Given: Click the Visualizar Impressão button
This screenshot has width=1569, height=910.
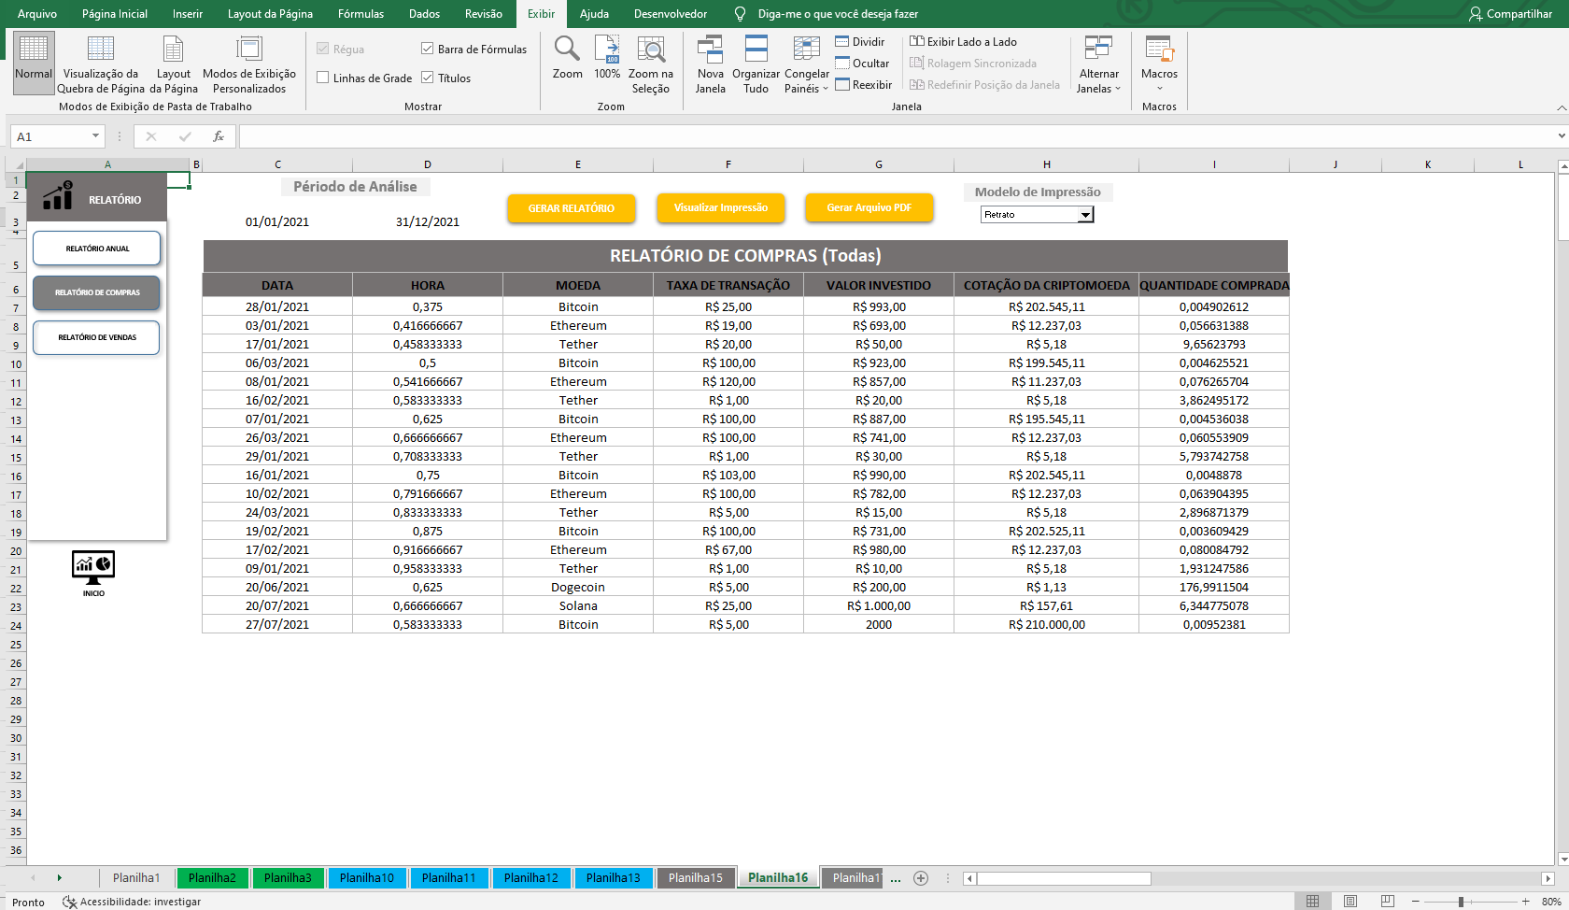Looking at the screenshot, I should 721,207.
